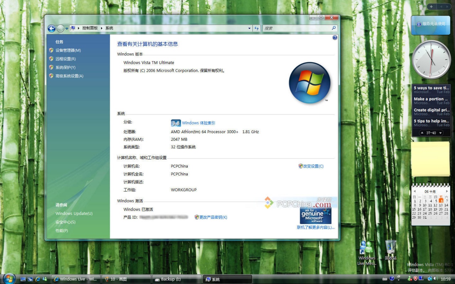This screenshot has height=284, width=455.
Task: Switch to the 10 - 画图 taskbar window
Action: click(x=126, y=279)
